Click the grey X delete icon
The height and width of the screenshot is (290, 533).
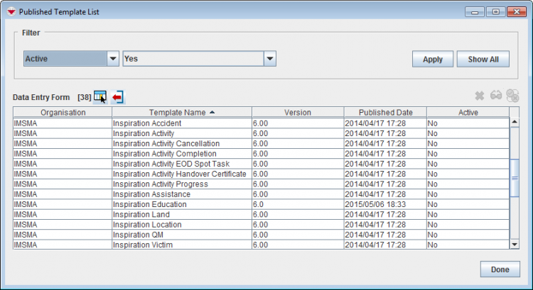pyautogui.click(x=479, y=96)
